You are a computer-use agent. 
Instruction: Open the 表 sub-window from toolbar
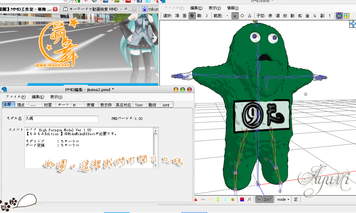[270, 16]
